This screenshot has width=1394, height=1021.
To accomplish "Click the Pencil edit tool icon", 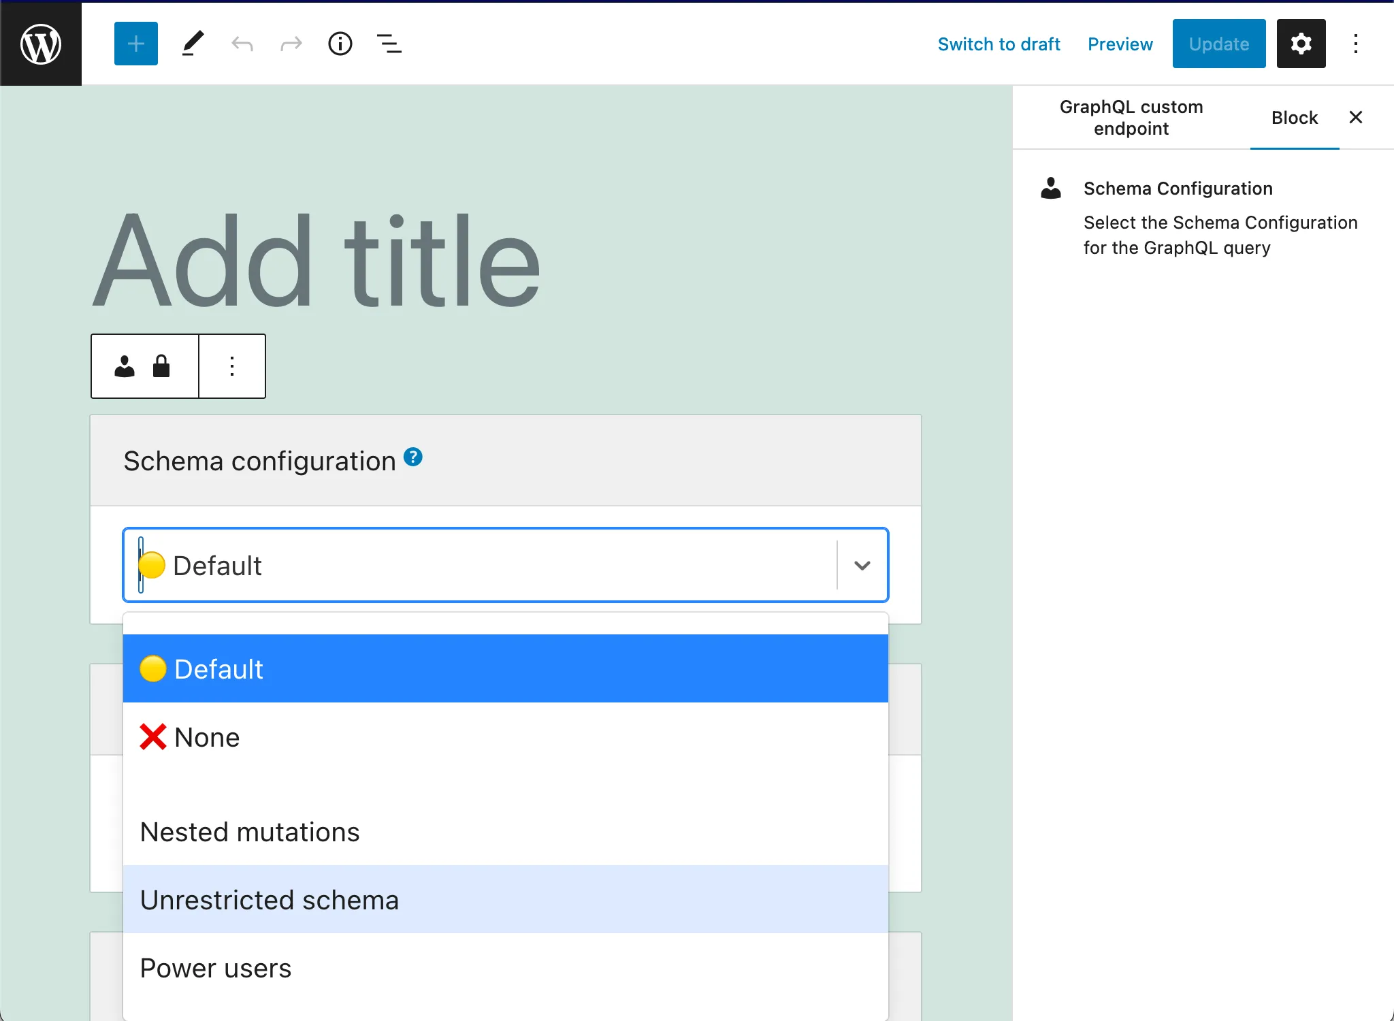I will (191, 44).
